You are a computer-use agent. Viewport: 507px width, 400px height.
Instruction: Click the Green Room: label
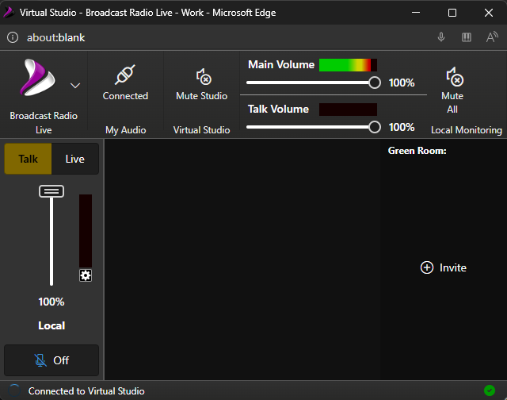[x=417, y=151]
